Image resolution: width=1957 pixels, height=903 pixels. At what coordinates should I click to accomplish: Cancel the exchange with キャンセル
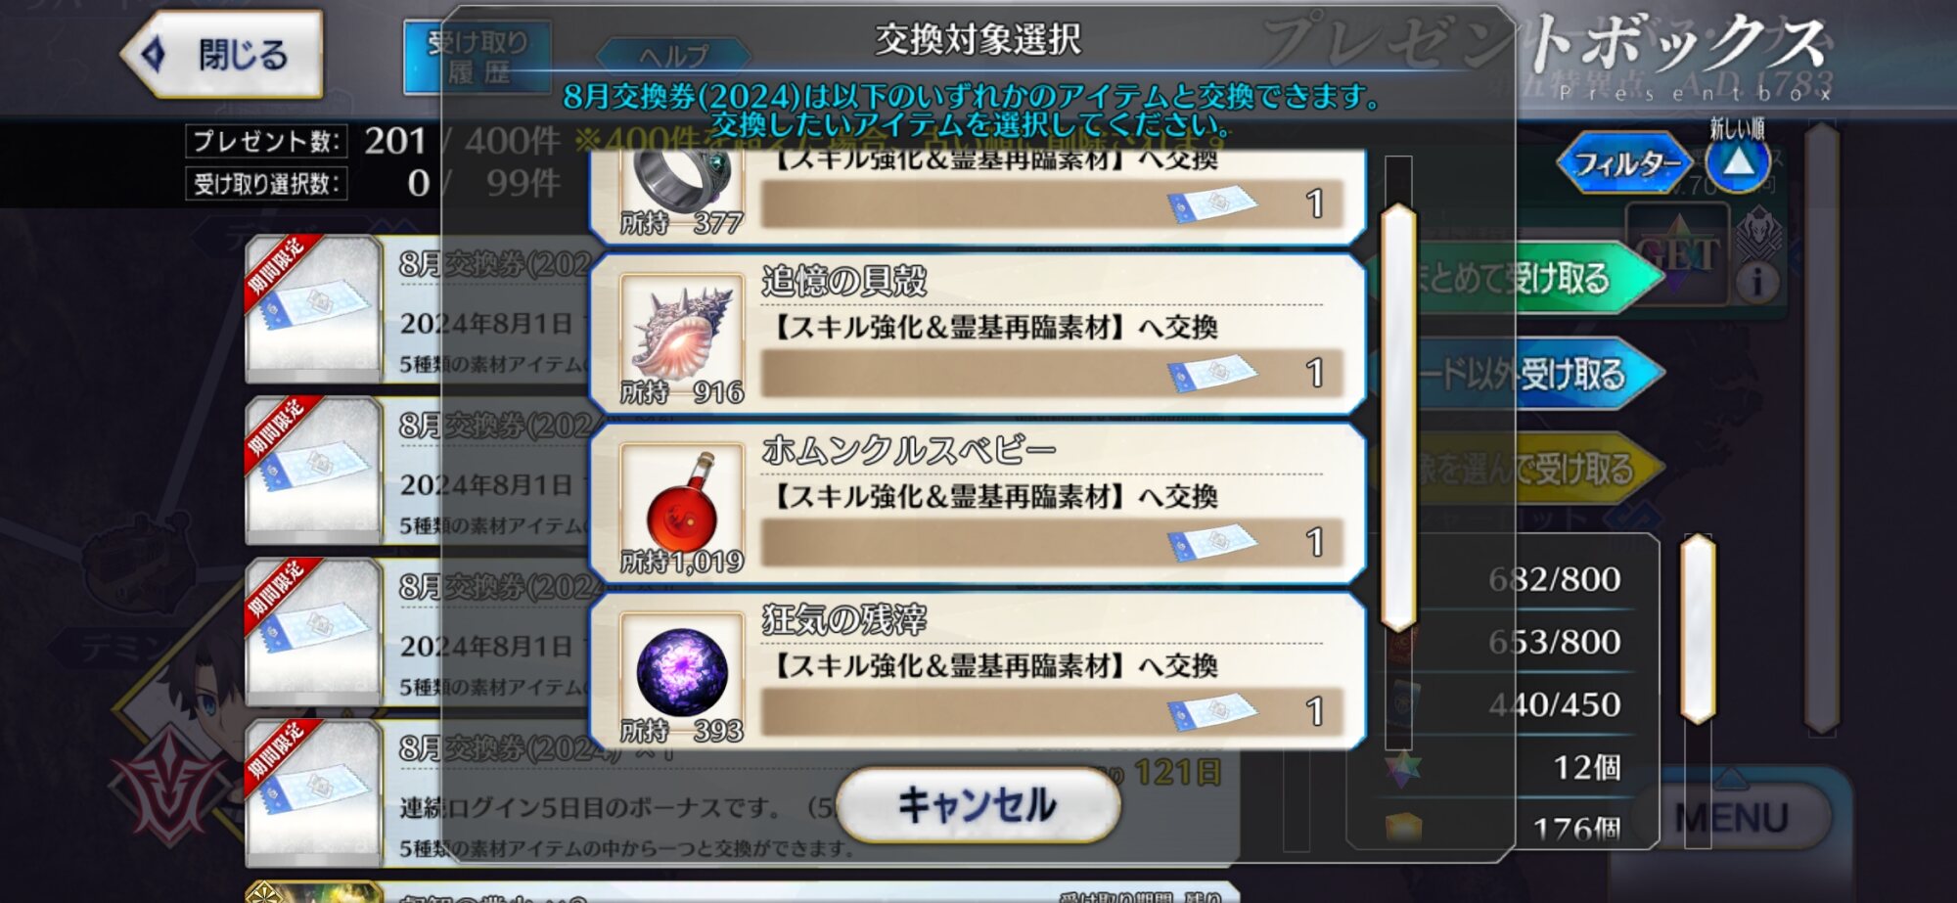978,805
